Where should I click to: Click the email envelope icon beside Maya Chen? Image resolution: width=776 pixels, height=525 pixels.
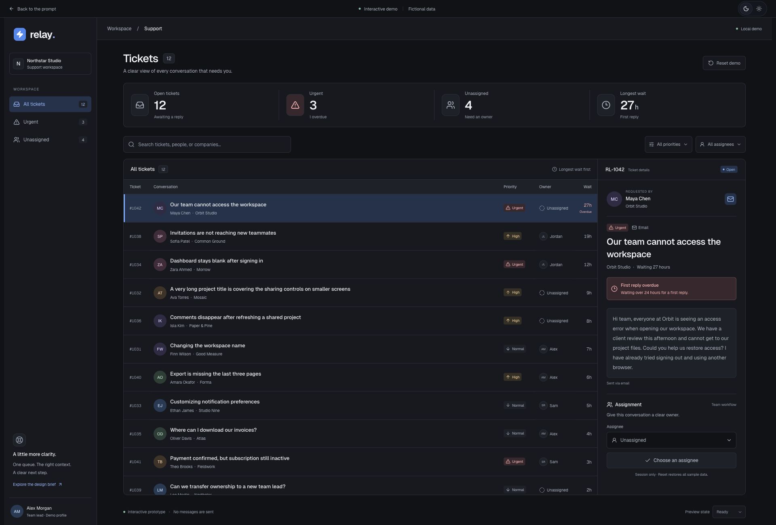(730, 199)
